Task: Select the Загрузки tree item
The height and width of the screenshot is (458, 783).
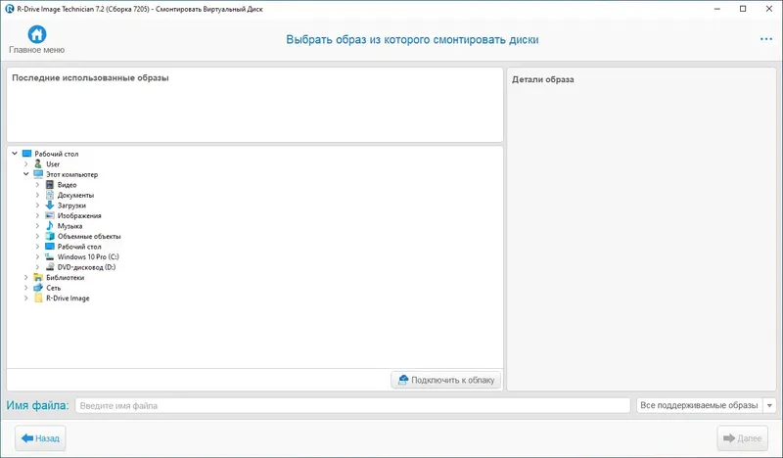Action: tap(71, 206)
